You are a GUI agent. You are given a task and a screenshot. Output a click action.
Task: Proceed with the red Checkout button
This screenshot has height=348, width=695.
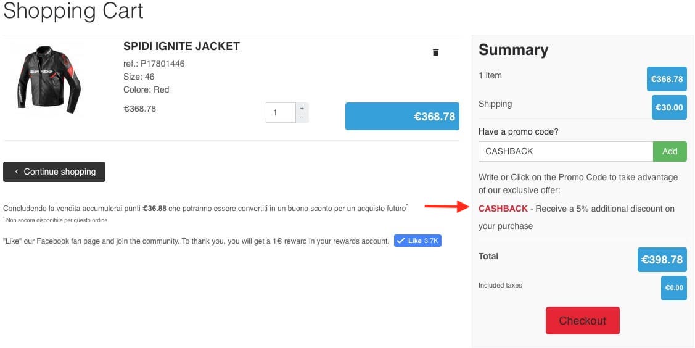(582, 321)
